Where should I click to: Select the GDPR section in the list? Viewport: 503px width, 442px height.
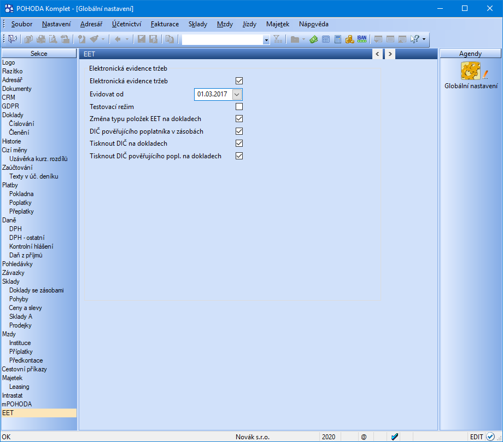point(9,106)
